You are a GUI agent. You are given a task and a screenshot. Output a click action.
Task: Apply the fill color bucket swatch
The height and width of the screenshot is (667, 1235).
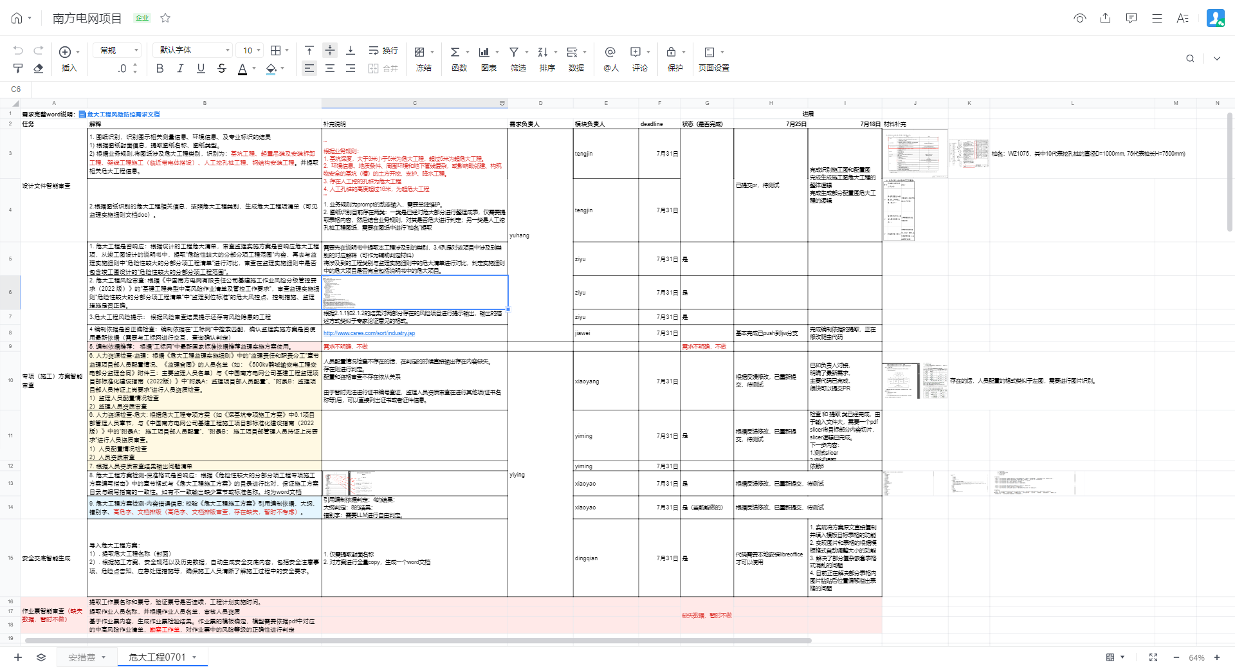click(271, 68)
